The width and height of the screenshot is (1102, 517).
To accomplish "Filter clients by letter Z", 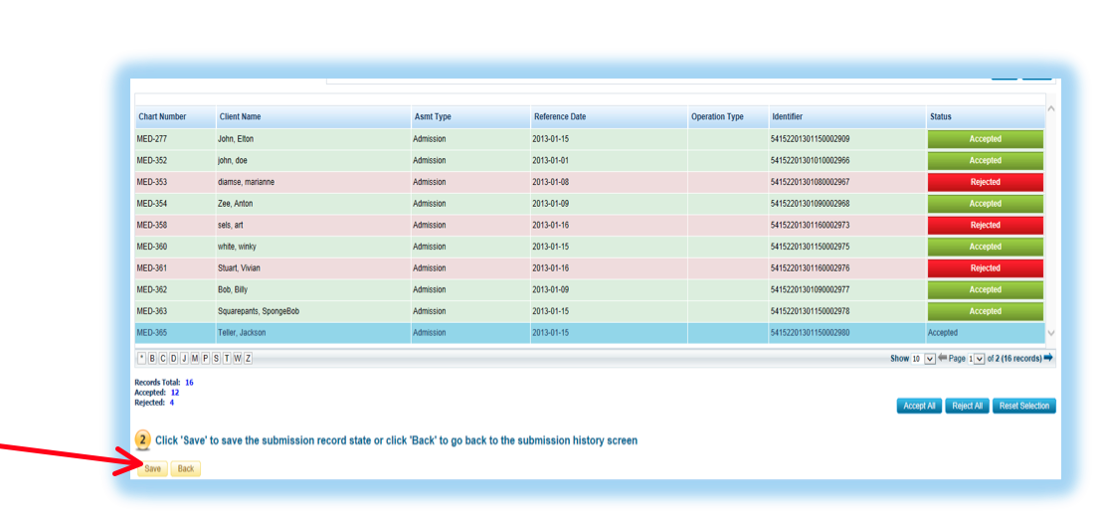I will click(x=248, y=358).
